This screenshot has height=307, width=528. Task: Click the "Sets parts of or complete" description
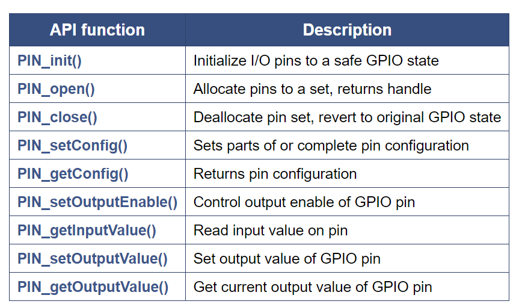click(331, 146)
